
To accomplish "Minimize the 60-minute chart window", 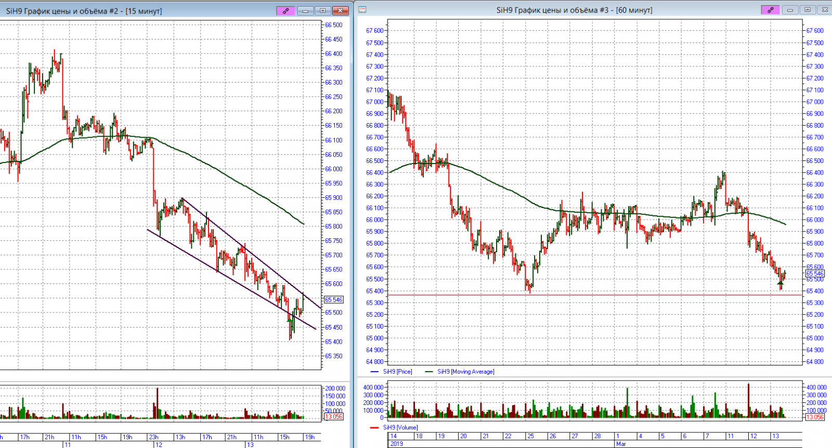I will pos(790,10).
